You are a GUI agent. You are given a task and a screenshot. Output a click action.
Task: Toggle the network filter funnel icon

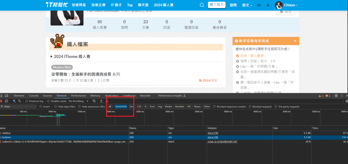coord(14,101)
